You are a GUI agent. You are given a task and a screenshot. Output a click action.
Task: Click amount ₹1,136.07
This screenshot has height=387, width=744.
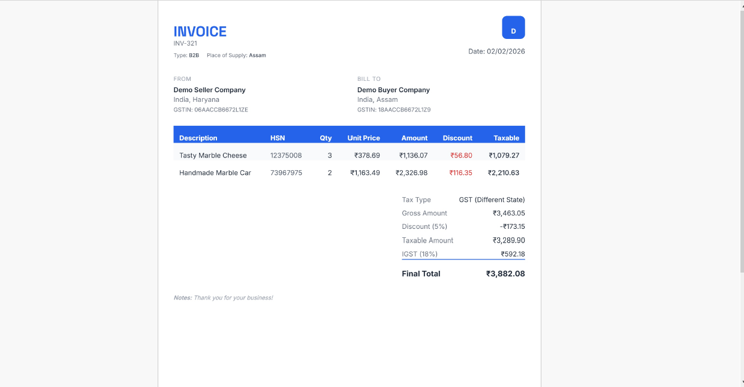pyautogui.click(x=413, y=155)
